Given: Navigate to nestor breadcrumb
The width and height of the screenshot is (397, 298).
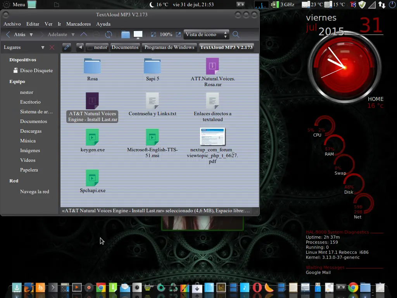Looking at the screenshot, I should pos(97,47).
